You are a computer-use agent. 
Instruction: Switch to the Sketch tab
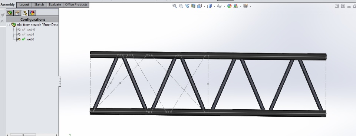point(39,4)
